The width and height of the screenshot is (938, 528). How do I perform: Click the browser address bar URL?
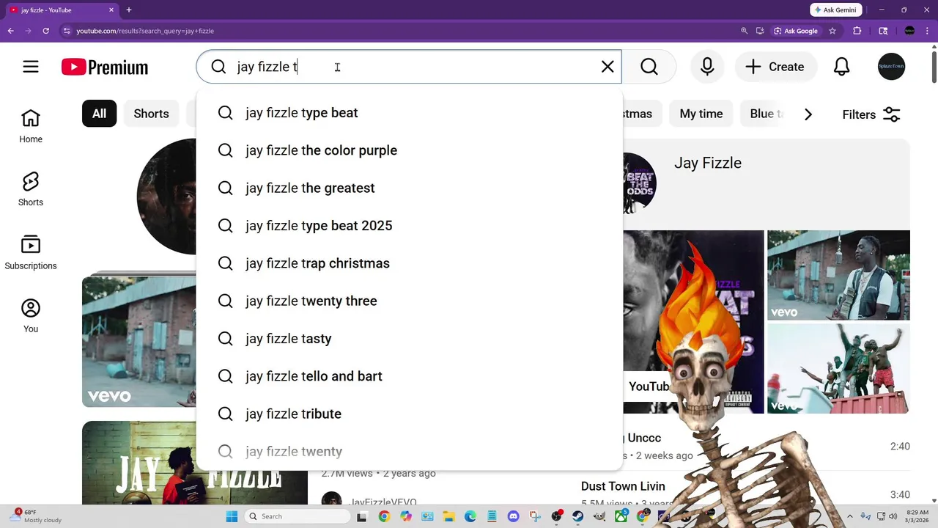coord(145,31)
